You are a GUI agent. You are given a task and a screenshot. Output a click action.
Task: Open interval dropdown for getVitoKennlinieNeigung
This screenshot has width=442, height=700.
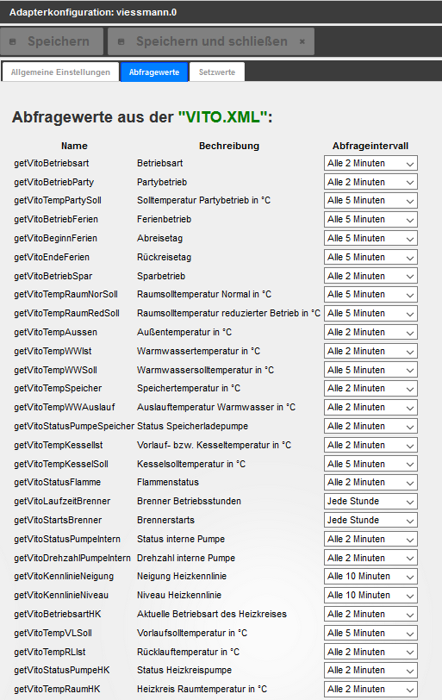(x=370, y=577)
